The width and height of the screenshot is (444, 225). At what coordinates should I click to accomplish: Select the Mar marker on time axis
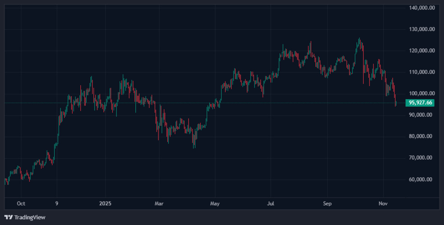[159, 204]
